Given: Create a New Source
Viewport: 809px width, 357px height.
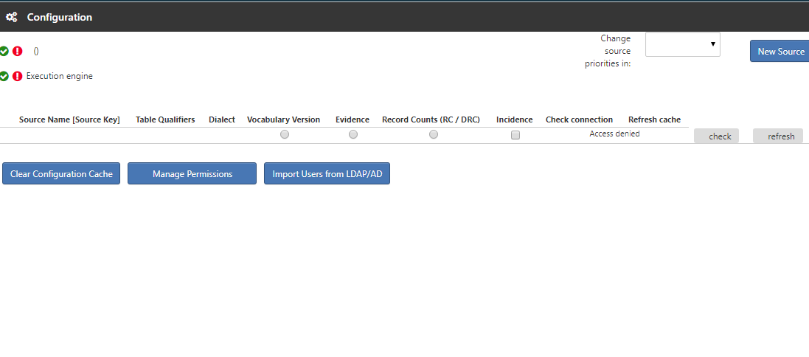Looking at the screenshot, I should 781,51.
